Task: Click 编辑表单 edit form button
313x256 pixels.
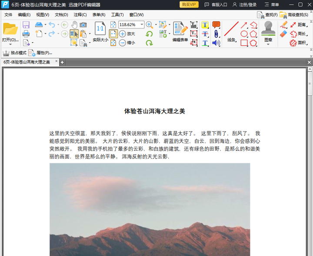Action: click(180, 32)
